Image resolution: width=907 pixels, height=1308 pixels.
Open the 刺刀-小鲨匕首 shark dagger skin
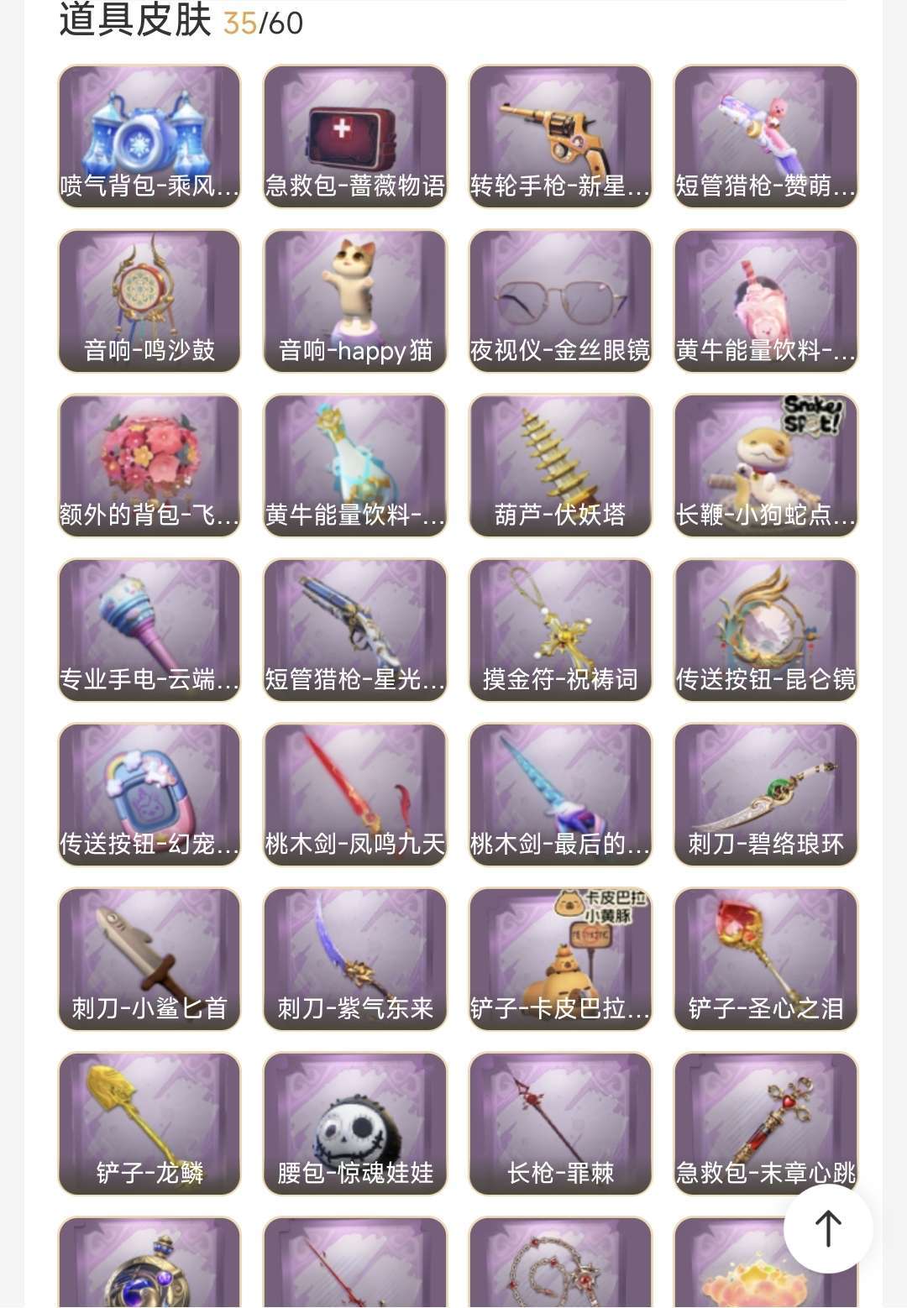(149, 959)
